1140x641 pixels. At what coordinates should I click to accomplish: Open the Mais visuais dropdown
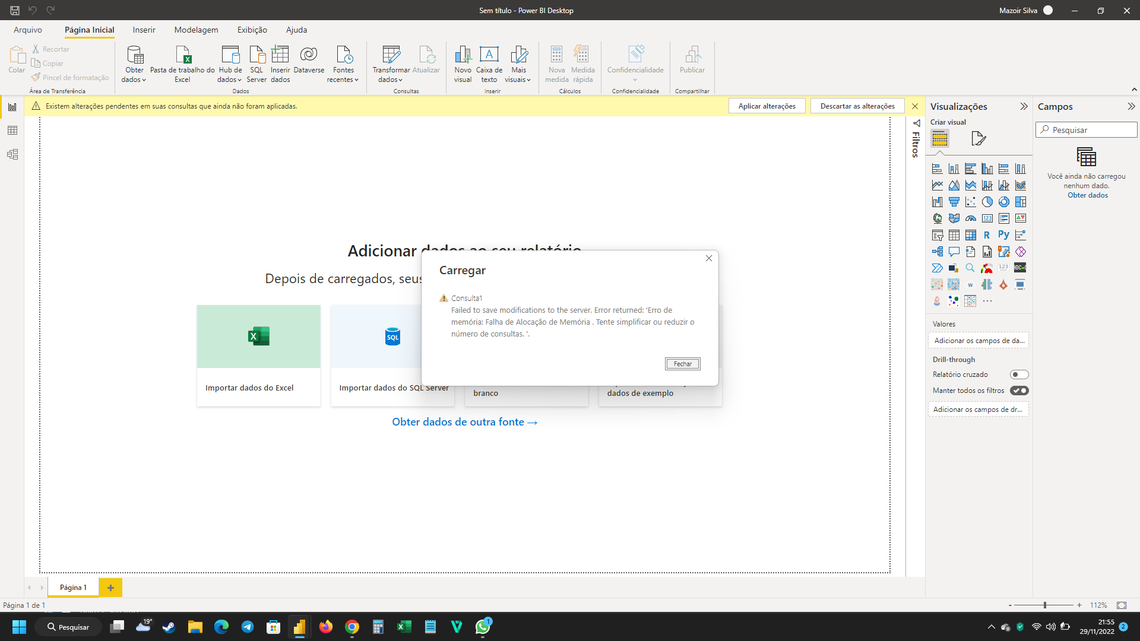pos(518,64)
